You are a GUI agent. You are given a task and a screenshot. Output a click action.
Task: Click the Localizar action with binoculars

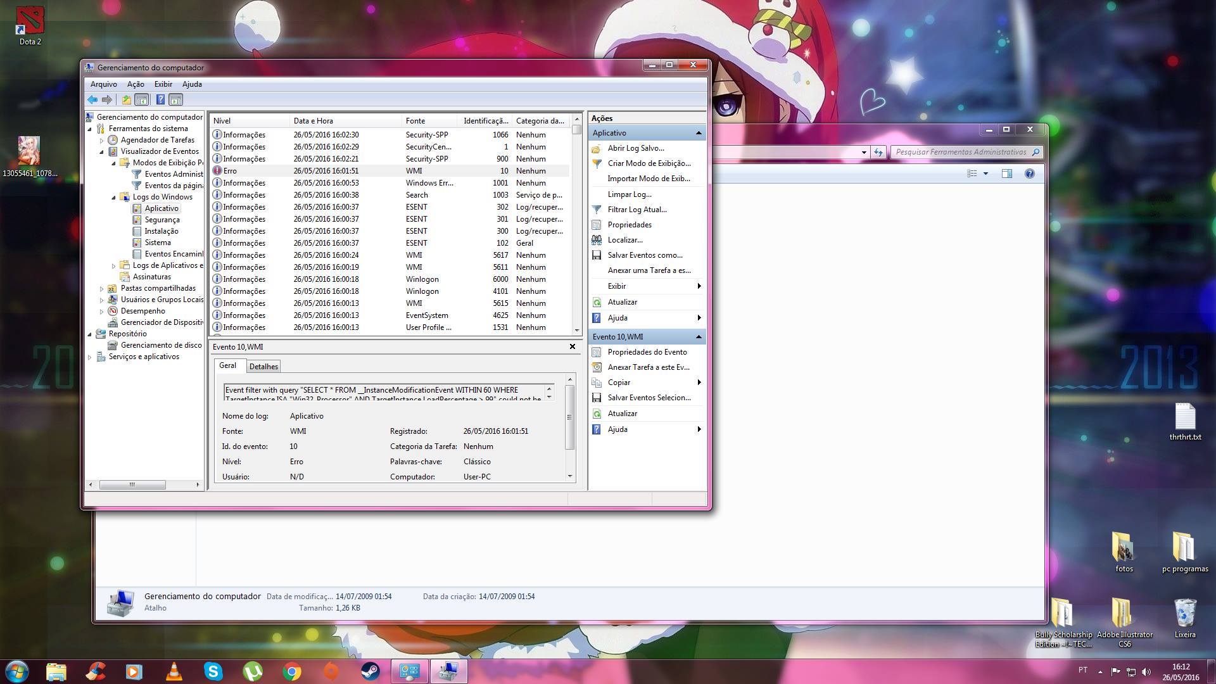coord(625,240)
